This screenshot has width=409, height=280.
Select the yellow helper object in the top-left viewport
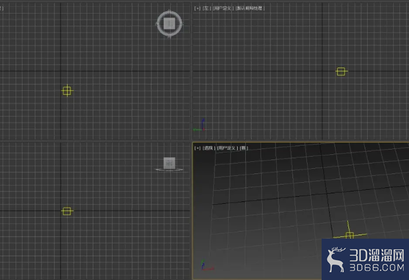point(67,91)
